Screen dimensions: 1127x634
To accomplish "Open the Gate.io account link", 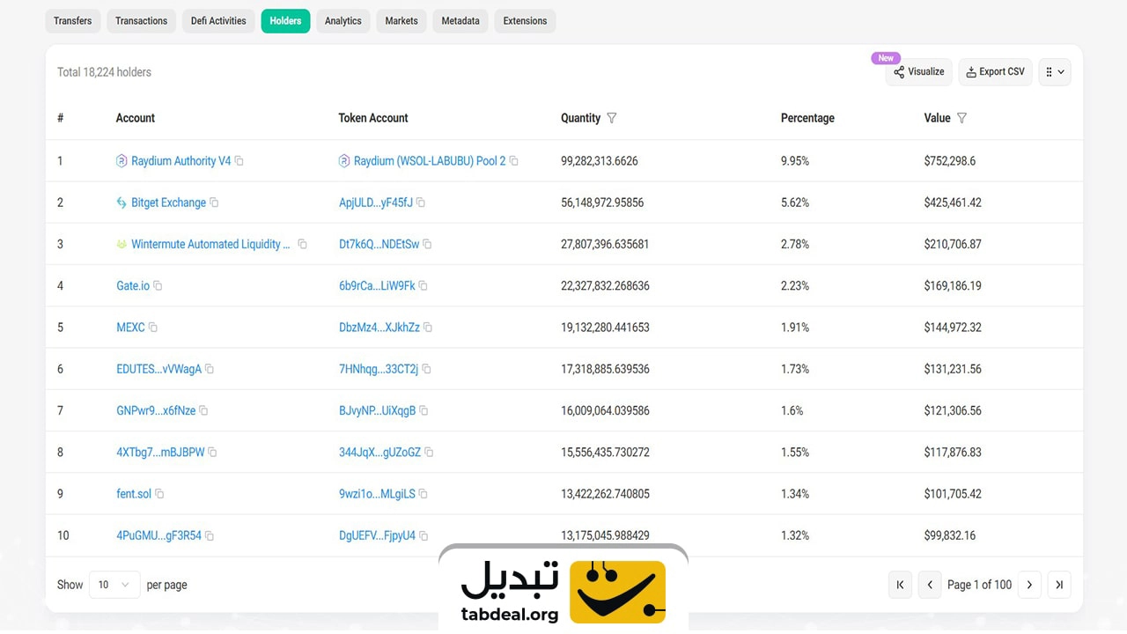I will [133, 286].
